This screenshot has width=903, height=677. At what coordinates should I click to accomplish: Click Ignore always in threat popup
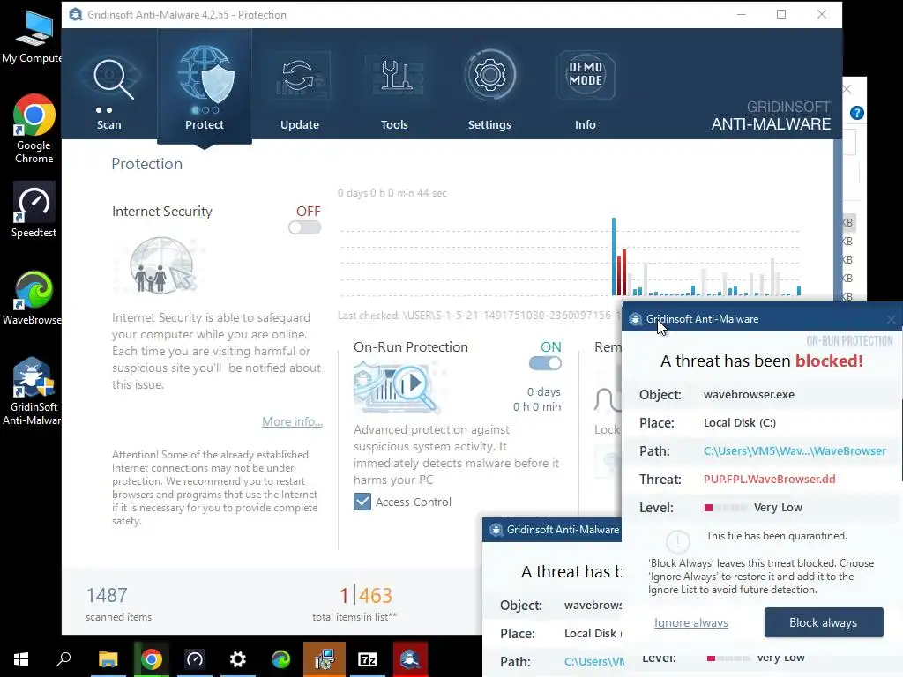tap(691, 622)
